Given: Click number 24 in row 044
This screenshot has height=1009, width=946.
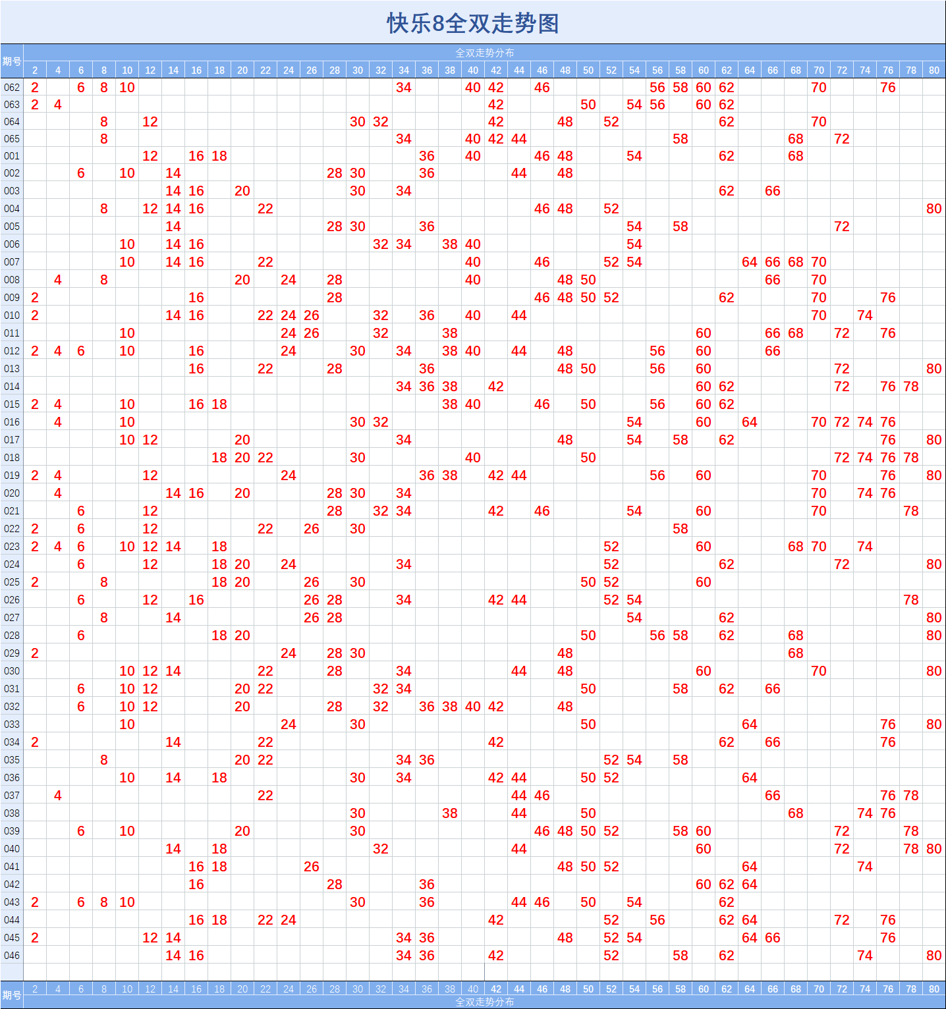Looking at the screenshot, I should 289,920.
